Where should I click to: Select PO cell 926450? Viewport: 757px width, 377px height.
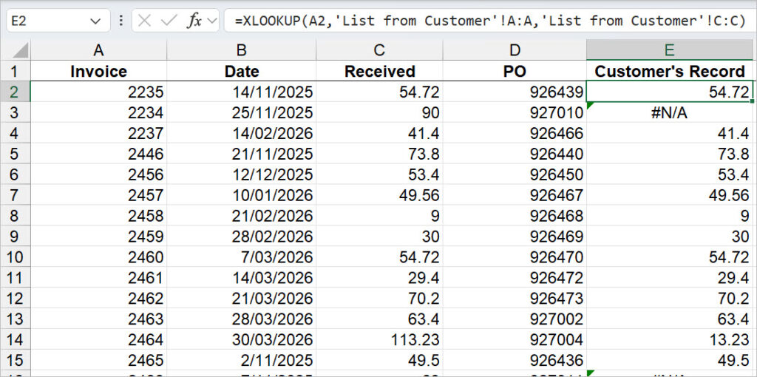point(515,174)
